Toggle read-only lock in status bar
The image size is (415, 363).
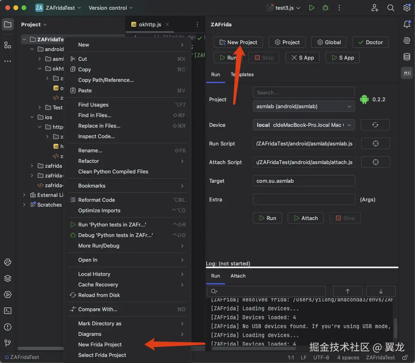(x=405, y=357)
